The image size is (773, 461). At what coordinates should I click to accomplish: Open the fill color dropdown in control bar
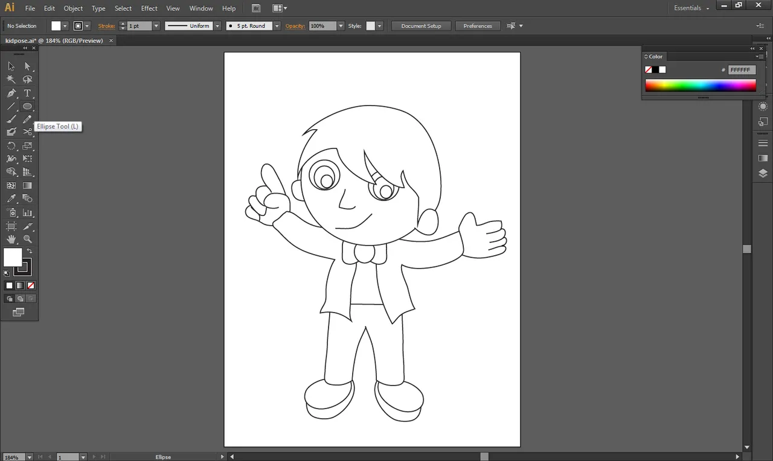coord(65,26)
